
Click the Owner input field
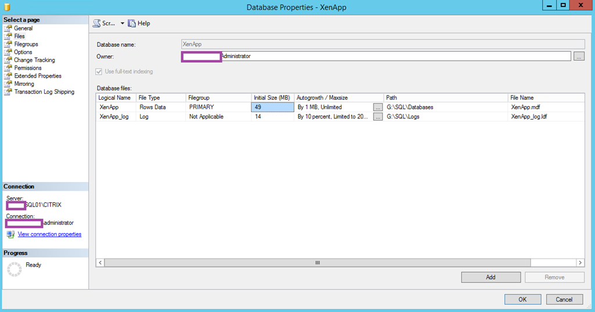point(376,56)
